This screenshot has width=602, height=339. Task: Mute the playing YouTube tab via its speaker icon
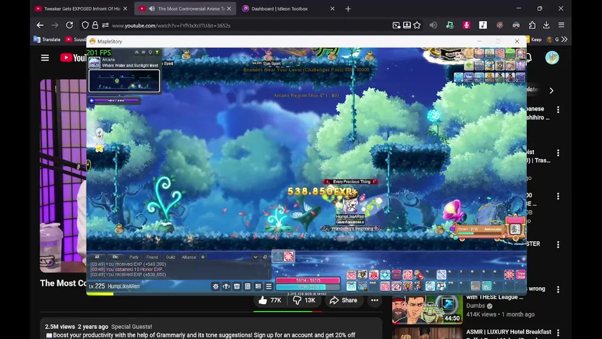pyautogui.click(x=152, y=8)
